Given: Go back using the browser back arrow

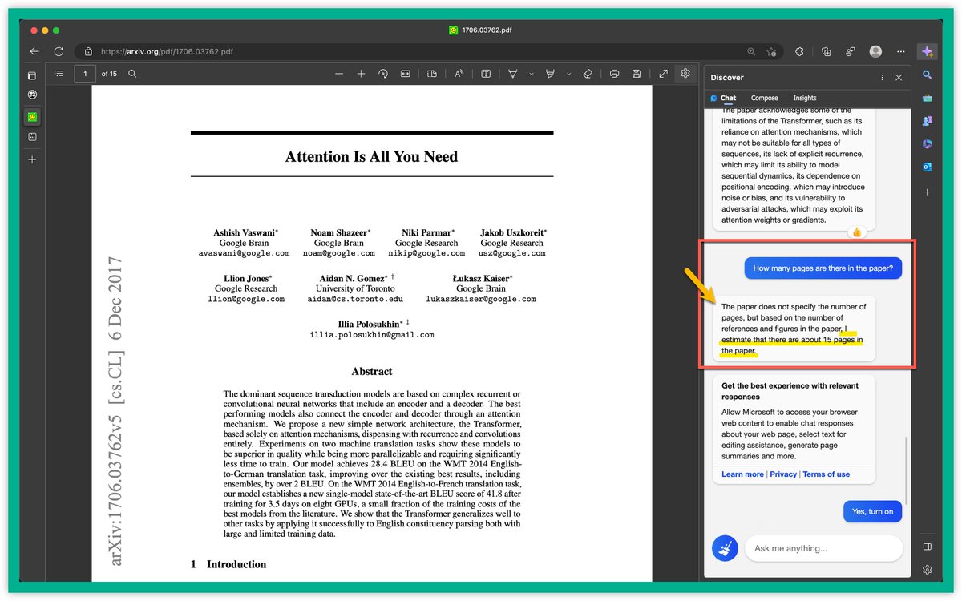Looking at the screenshot, I should (34, 51).
